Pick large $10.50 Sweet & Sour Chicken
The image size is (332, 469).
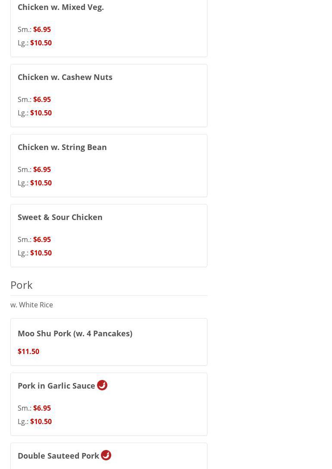[41, 253]
